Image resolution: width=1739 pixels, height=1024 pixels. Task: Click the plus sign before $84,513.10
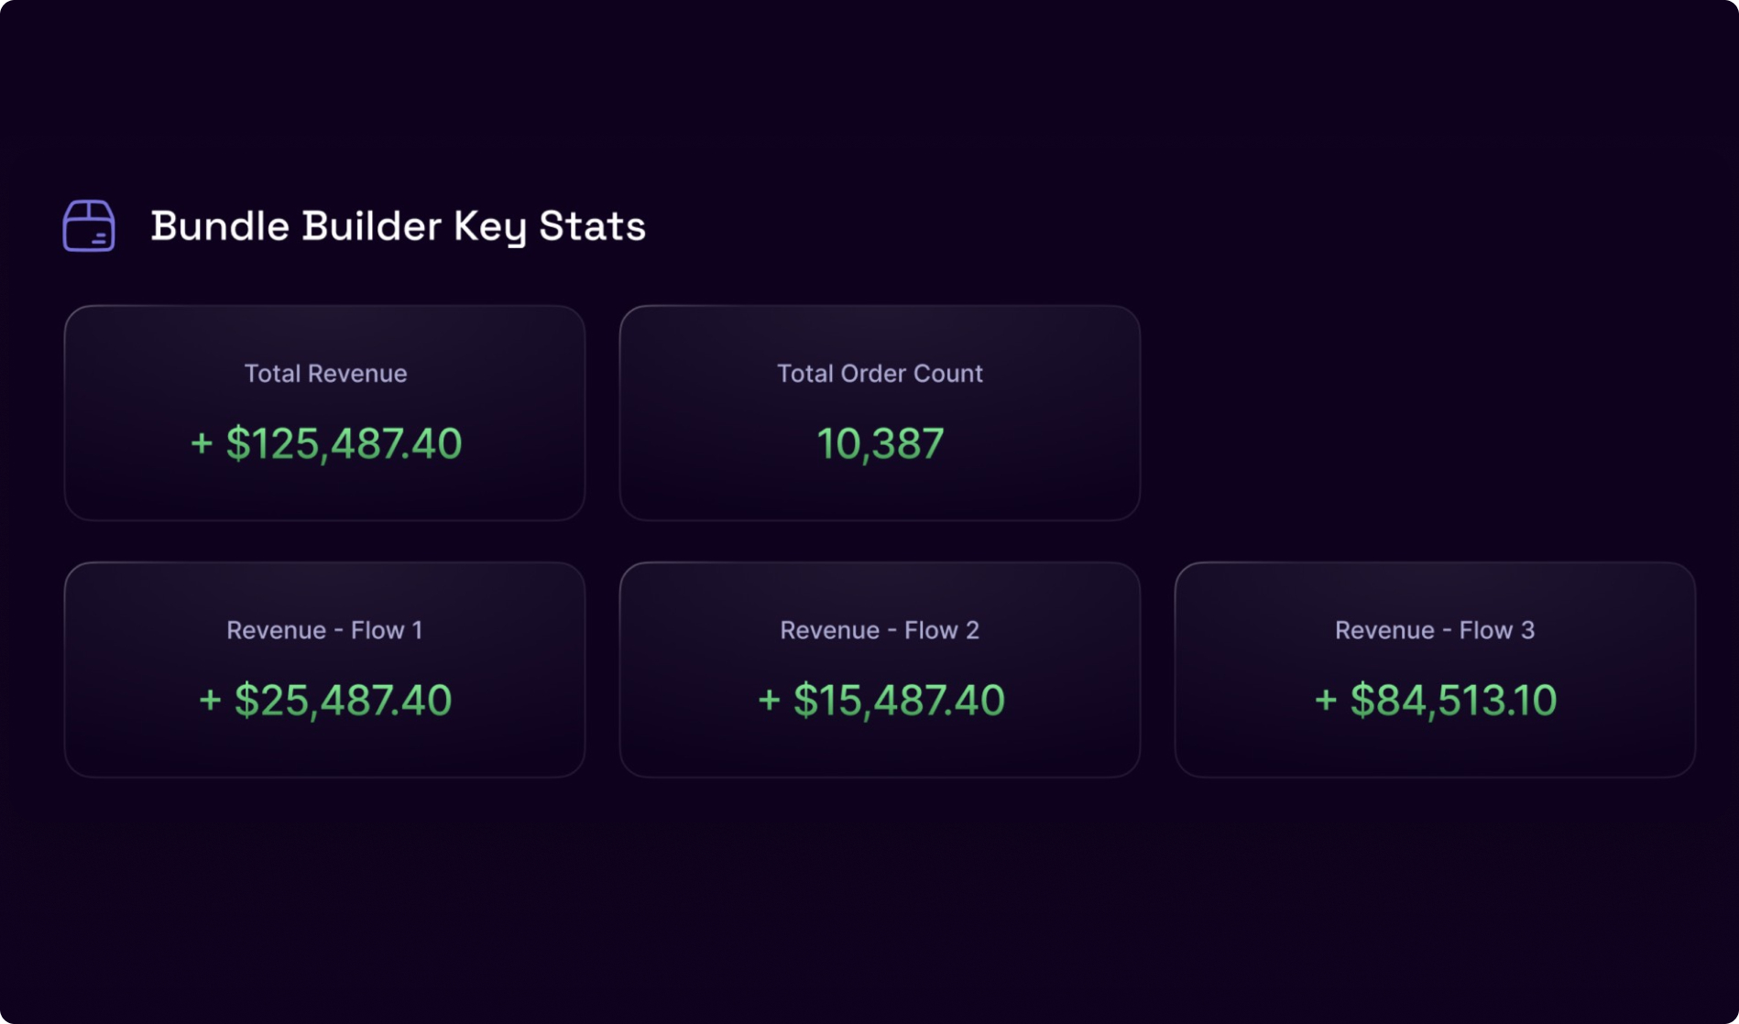1325,701
